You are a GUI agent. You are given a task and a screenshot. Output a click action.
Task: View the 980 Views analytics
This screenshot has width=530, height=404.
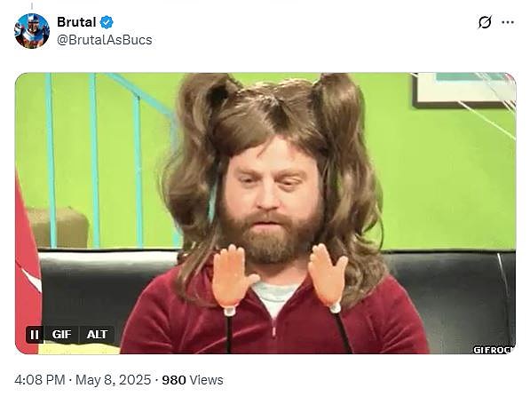(x=193, y=380)
